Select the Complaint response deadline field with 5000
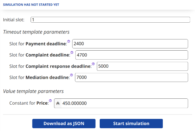195x131 pixels. (x=142, y=66)
